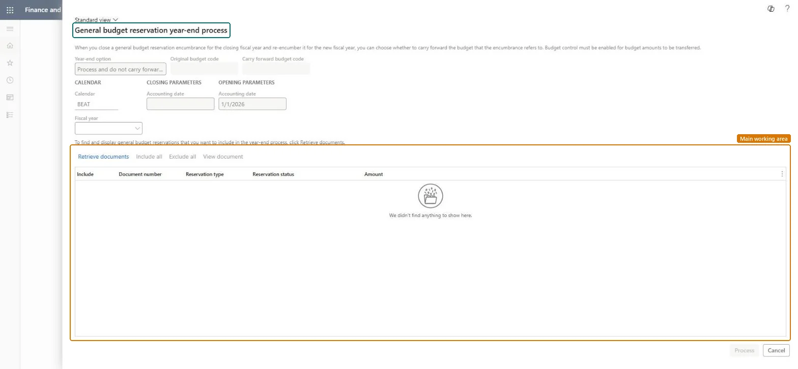The width and height of the screenshot is (798, 369).
Task: Open Recent clock icon in sidebar
Action: (10, 80)
